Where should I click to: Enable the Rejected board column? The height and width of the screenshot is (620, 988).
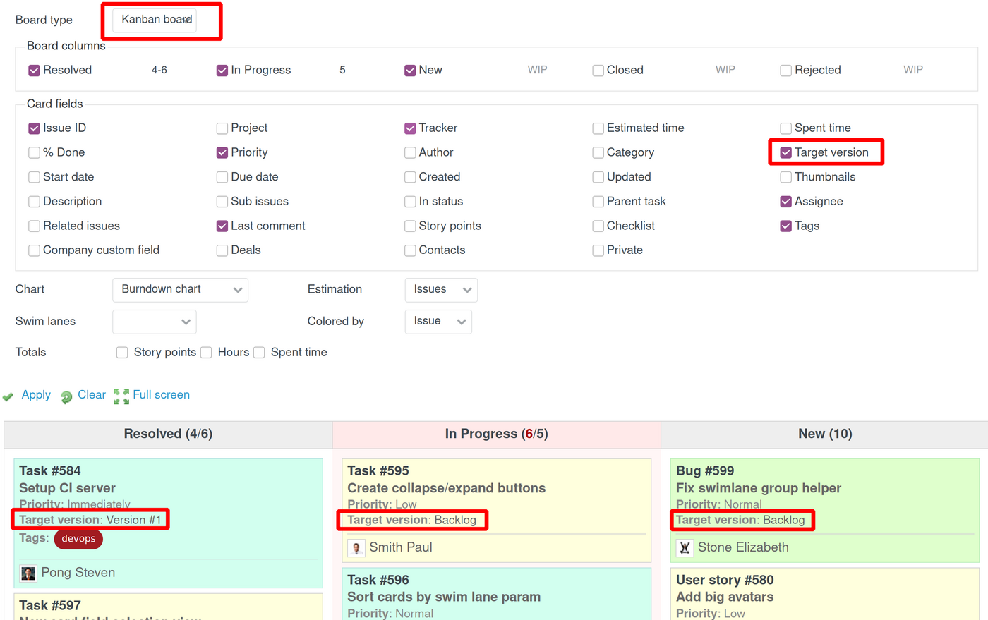click(785, 70)
